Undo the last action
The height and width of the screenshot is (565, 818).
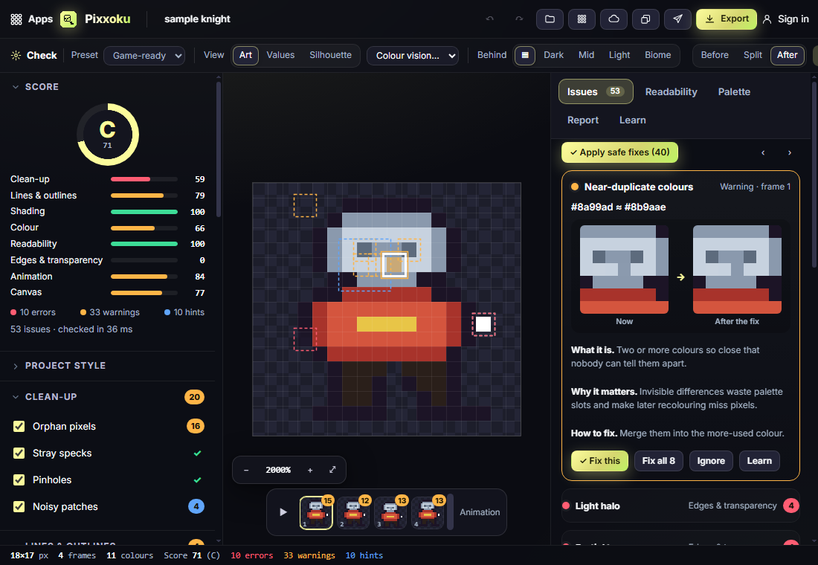coord(490,19)
